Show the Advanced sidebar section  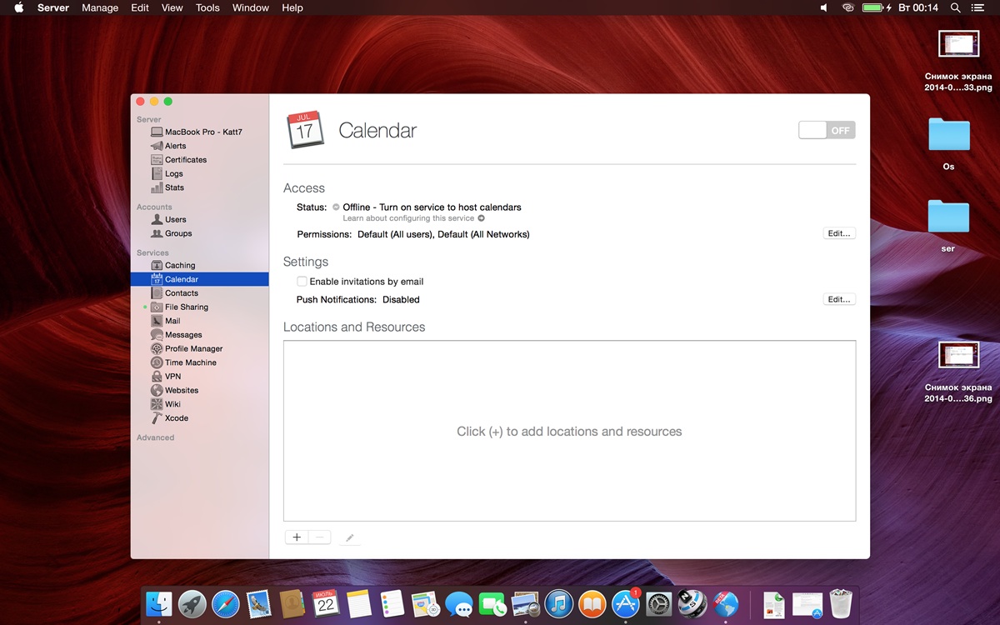click(156, 437)
